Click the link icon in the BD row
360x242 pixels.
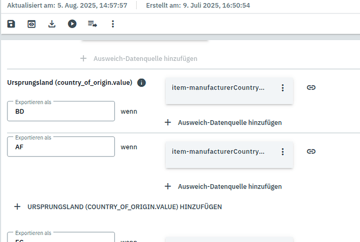311,88
